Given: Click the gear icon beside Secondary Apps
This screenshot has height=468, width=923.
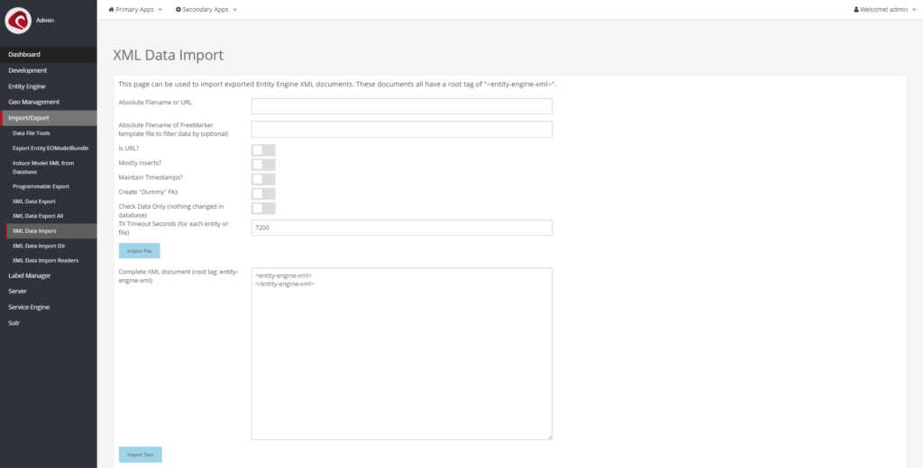Looking at the screenshot, I should click(x=178, y=9).
